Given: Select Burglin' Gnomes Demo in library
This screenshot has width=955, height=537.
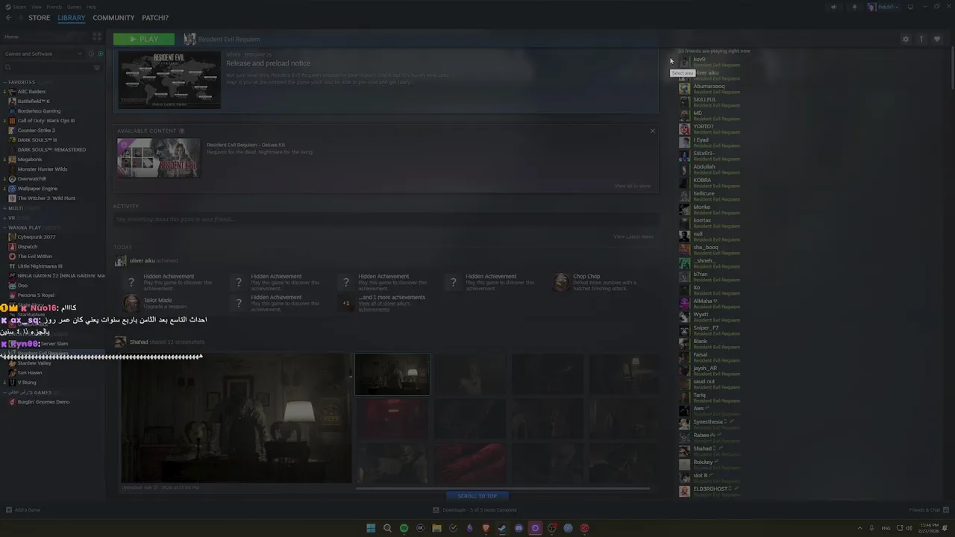Looking at the screenshot, I should [x=43, y=402].
